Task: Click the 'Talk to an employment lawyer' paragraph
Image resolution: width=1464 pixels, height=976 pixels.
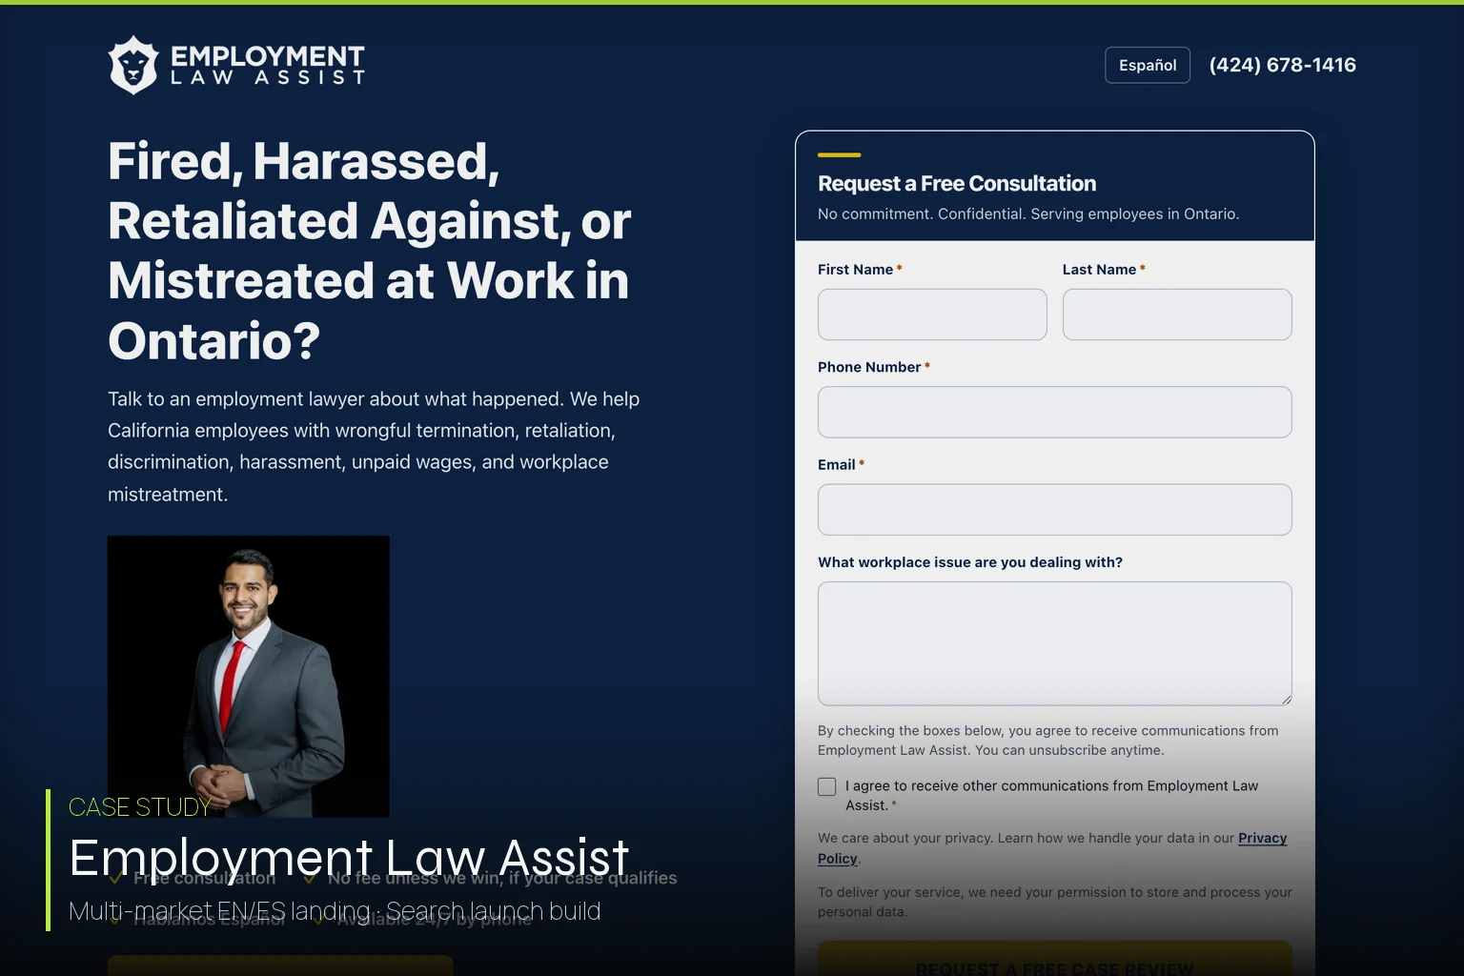Action: [x=374, y=446]
